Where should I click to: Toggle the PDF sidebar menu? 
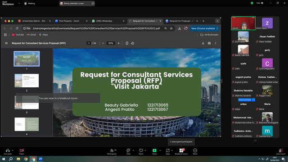(x=6, y=43)
